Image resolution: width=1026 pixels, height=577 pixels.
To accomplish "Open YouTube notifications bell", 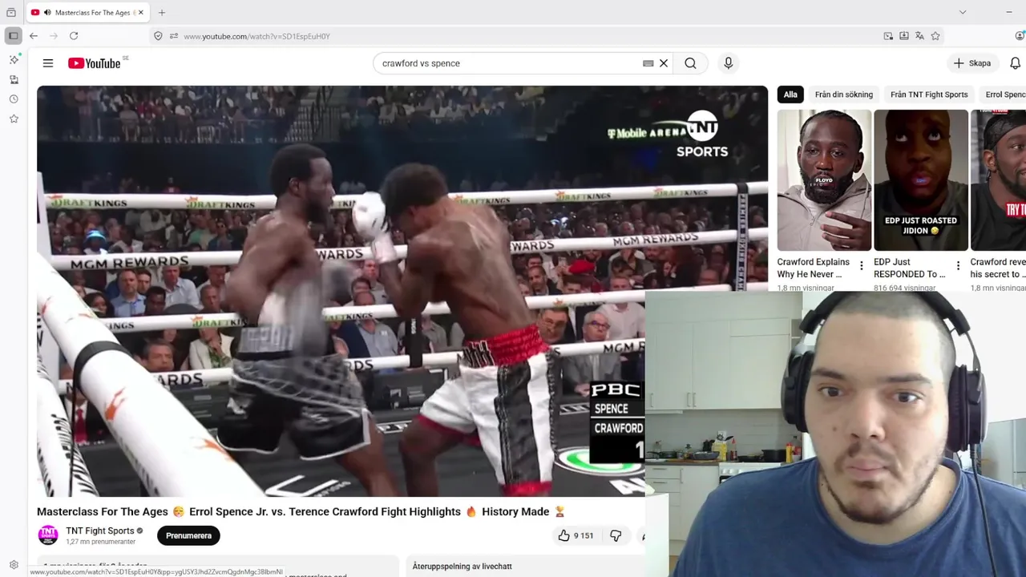I will pyautogui.click(x=1015, y=63).
